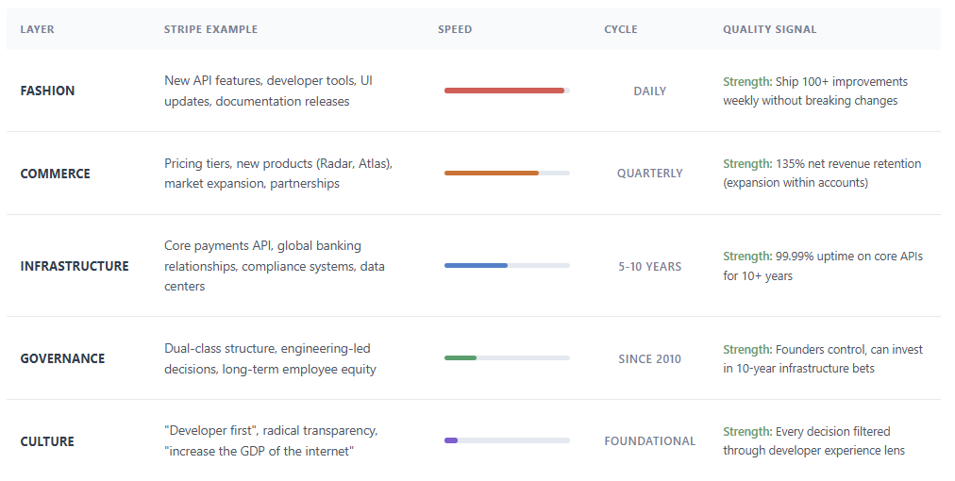Click the LAYER column header
The width and height of the screenshot is (955, 481).
(x=37, y=29)
